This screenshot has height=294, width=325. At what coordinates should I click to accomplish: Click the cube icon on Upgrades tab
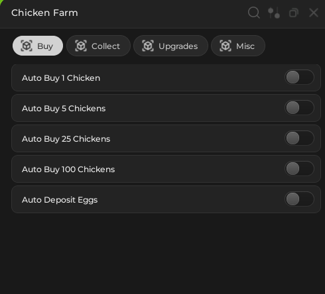click(148, 46)
